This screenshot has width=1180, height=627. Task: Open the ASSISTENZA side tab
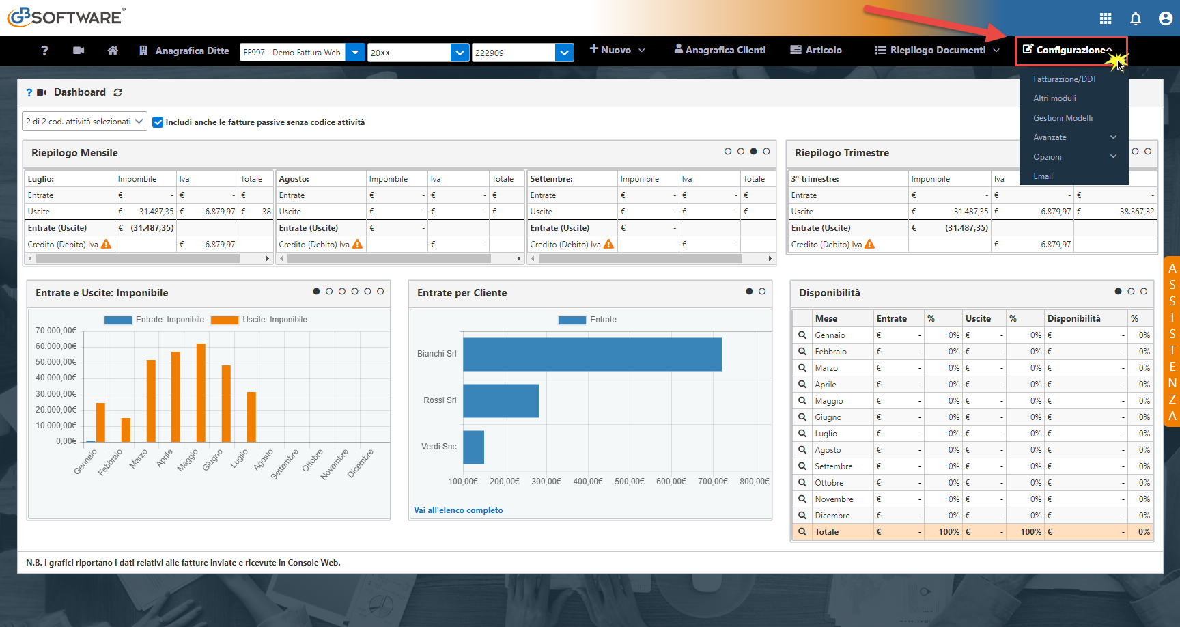point(1172,342)
